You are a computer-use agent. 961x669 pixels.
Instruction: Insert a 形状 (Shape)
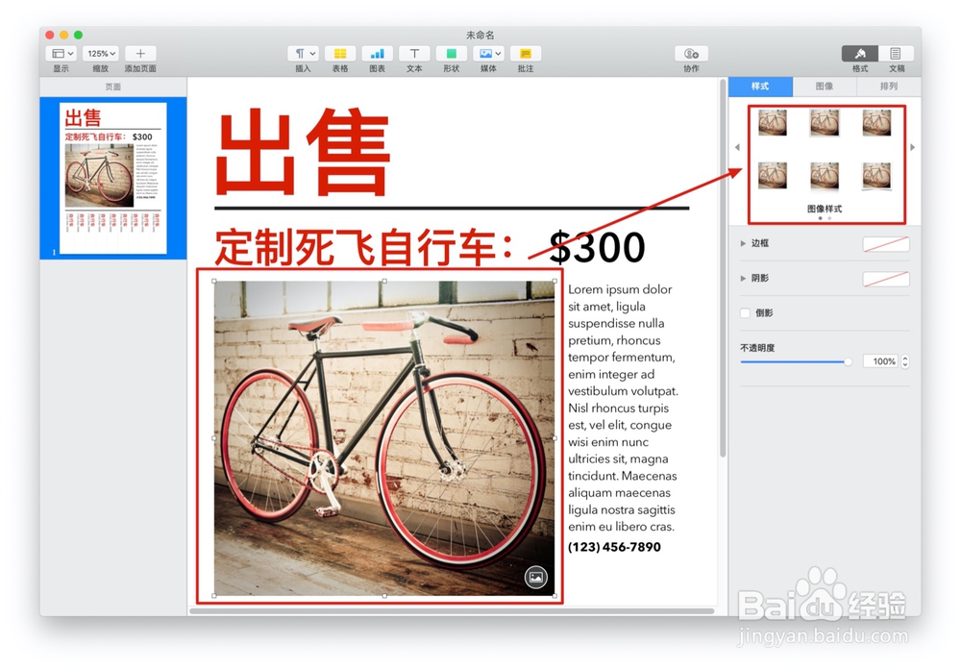pyautogui.click(x=450, y=54)
